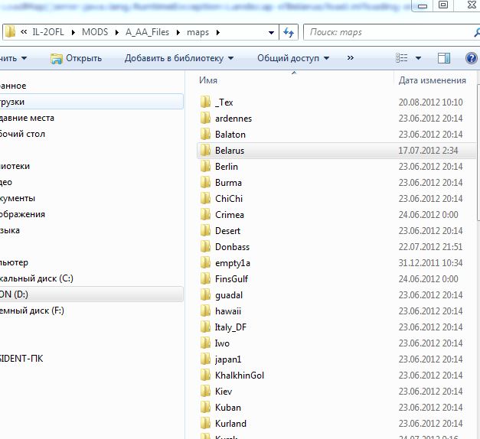This screenshot has width=480, height=439.
Task: Click the change view icon
Action: pyautogui.click(x=401, y=58)
